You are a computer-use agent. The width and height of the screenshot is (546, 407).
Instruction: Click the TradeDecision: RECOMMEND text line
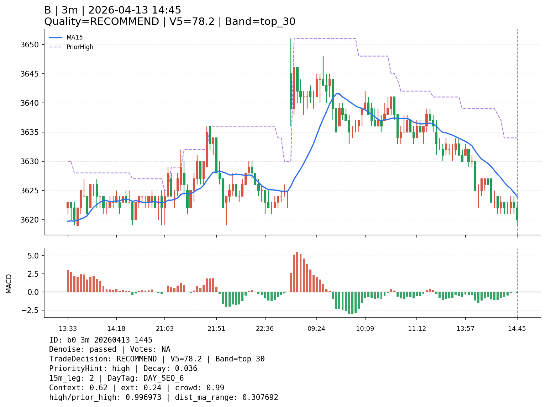(157, 359)
